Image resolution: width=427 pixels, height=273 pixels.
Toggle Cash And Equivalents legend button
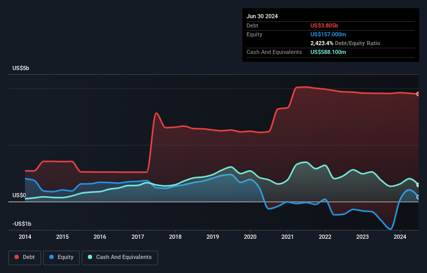tap(120, 257)
